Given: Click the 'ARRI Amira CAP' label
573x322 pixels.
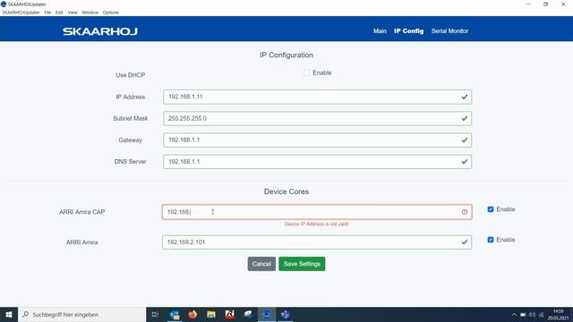Looking at the screenshot, I should 81,212.
